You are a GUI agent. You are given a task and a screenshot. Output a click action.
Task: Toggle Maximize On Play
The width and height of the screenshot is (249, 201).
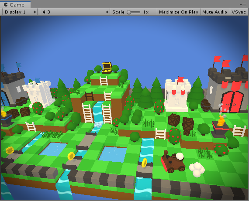(179, 12)
